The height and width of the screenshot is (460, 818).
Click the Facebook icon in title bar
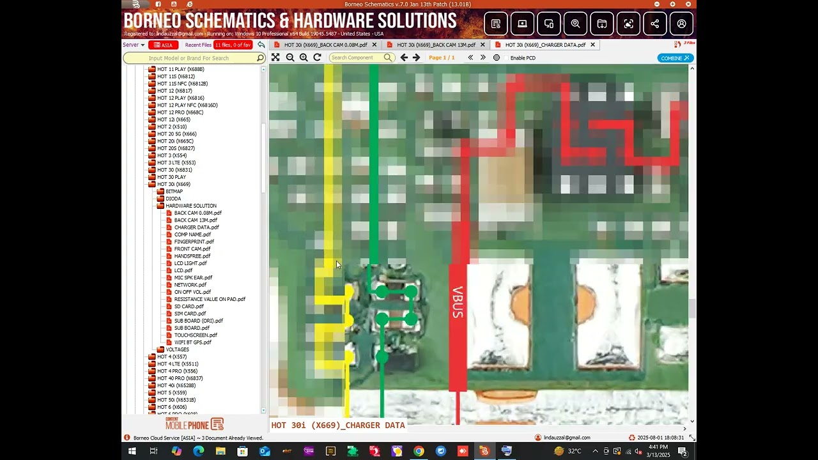158,4
